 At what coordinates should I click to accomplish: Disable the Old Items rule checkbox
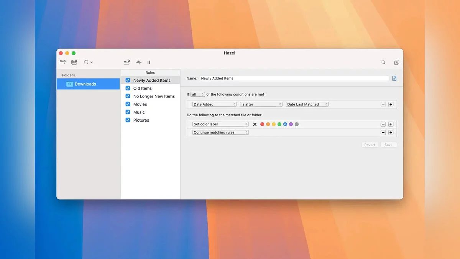(x=128, y=88)
